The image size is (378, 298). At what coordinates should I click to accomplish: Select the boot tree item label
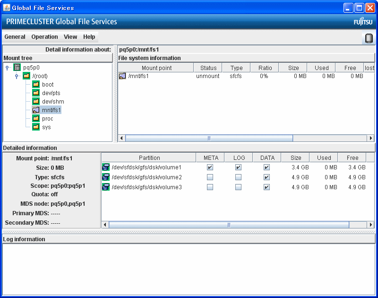point(48,85)
